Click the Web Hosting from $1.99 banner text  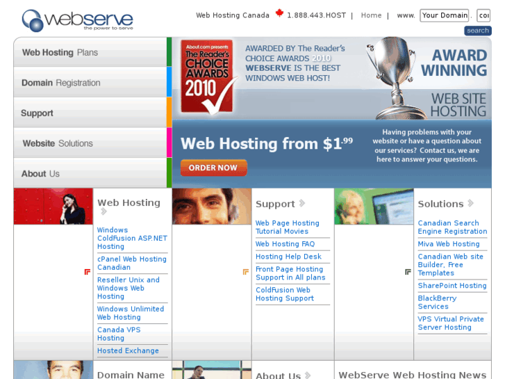267,143
